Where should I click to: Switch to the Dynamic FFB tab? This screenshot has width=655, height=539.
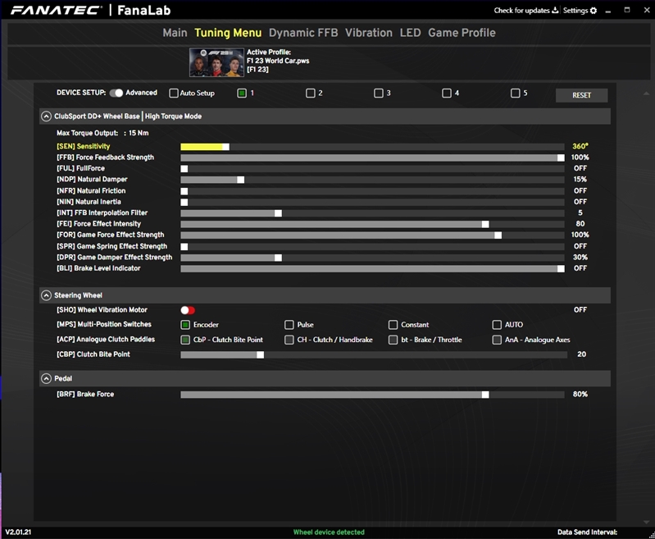[x=303, y=33]
